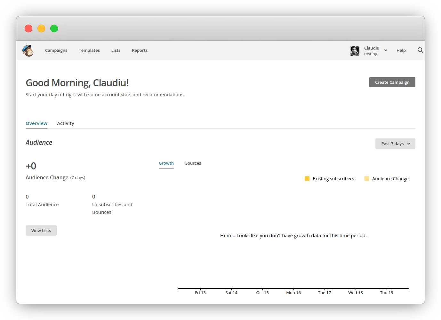Viewport: 441px width, 320px height.
Task: Expand the account menu chevron beside Claudiu
Action: pos(386,50)
